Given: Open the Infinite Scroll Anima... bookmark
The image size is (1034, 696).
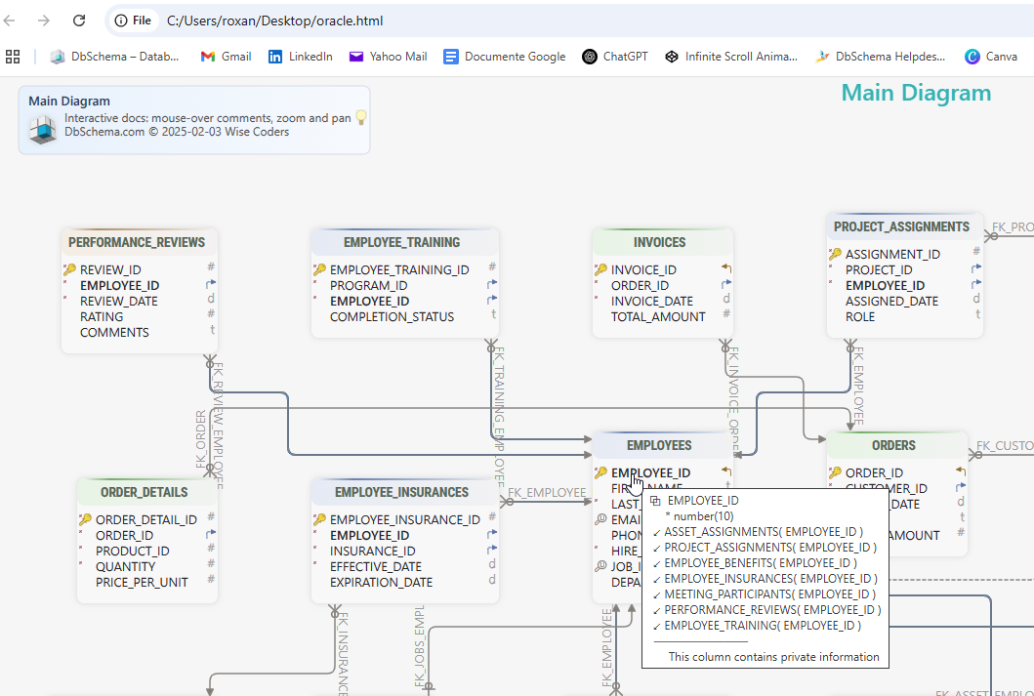Looking at the screenshot, I should click(x=730, y=57).
